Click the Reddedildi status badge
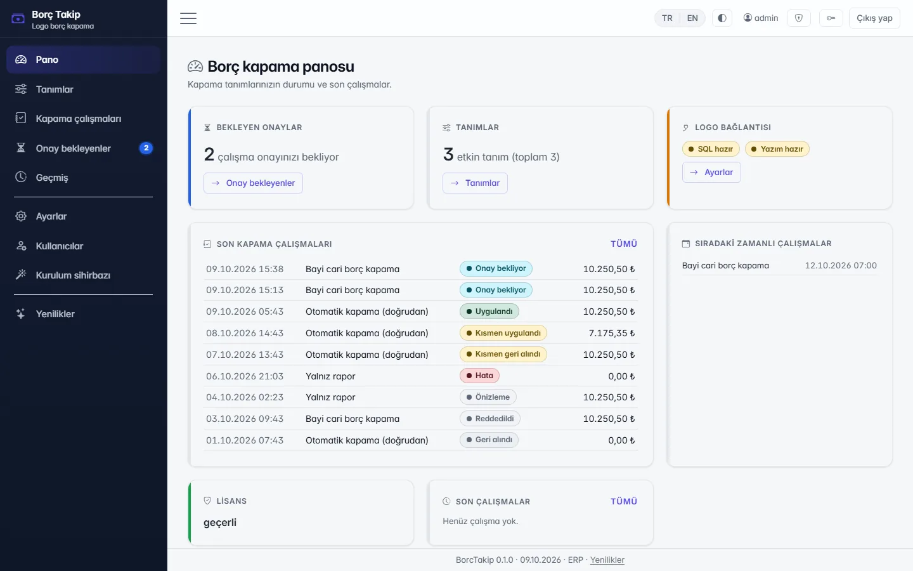 coord(490,419)
